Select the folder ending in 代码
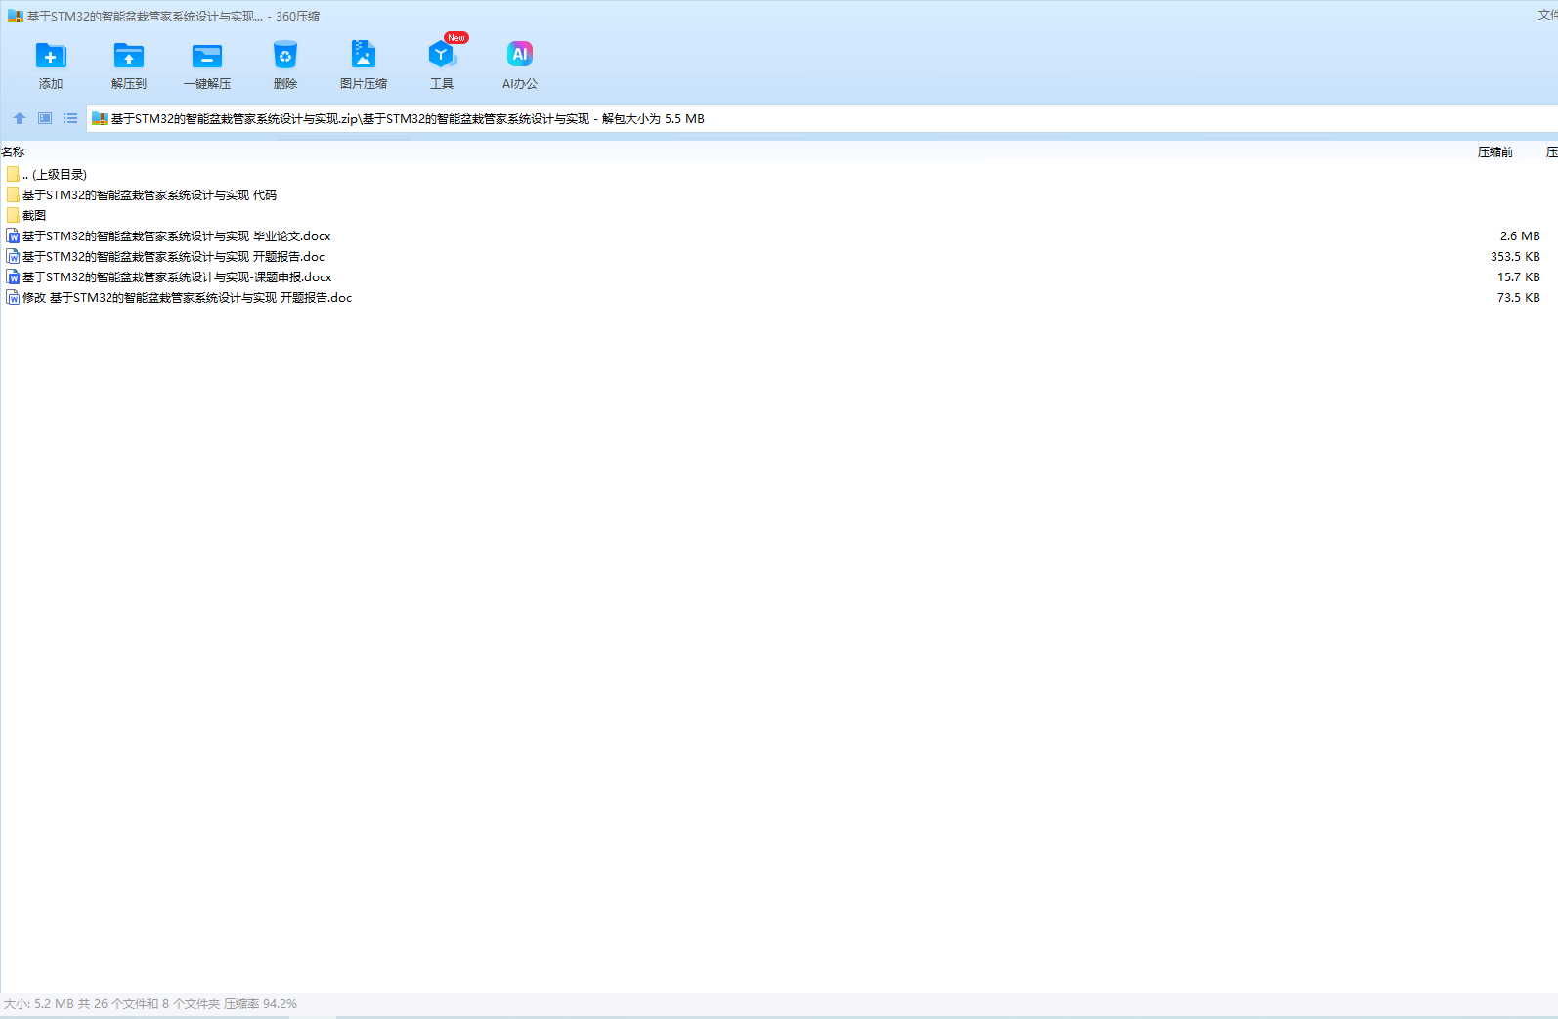1558x1019 pixels. pyautogui.click(x=142, y=195)
